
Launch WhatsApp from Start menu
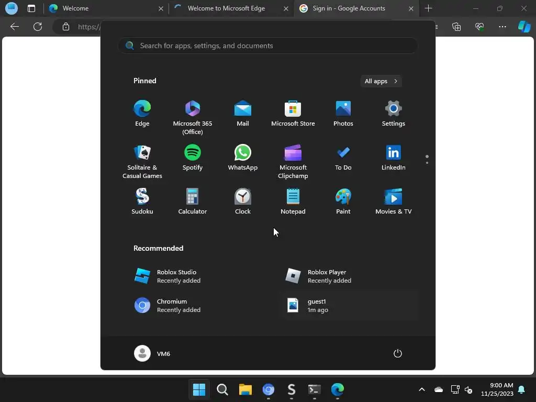coord(243,158)
